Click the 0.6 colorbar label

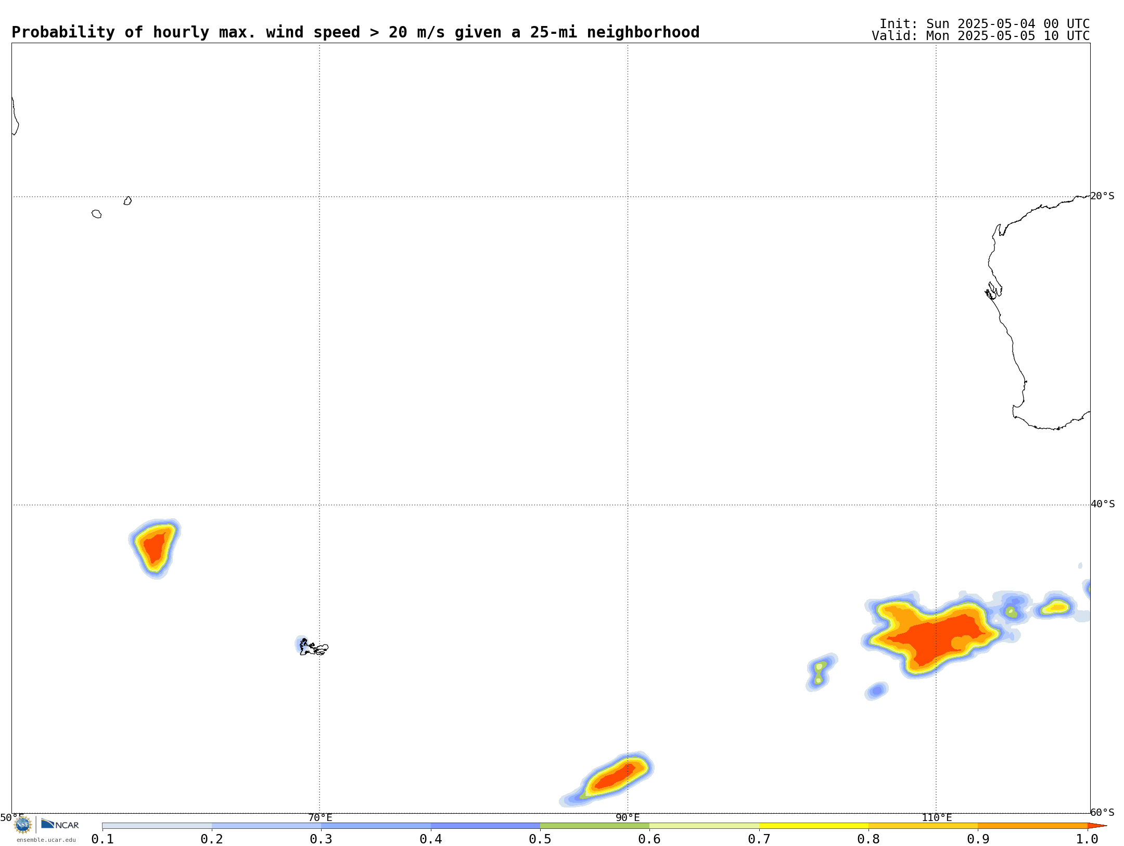pos(649,839)
